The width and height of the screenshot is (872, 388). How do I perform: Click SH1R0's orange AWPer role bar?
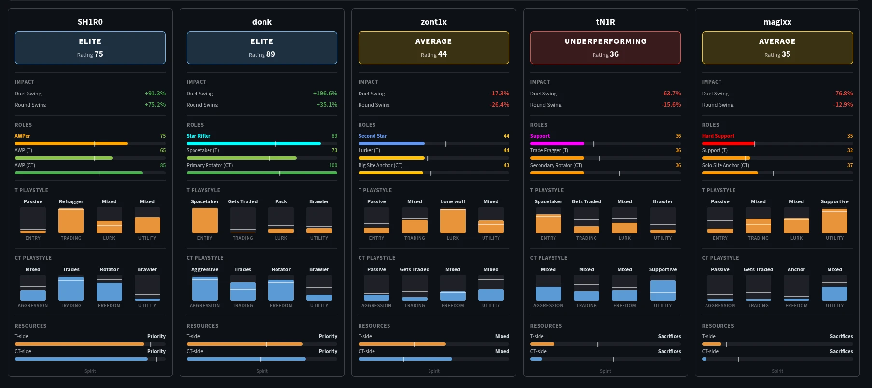[71, 144]
